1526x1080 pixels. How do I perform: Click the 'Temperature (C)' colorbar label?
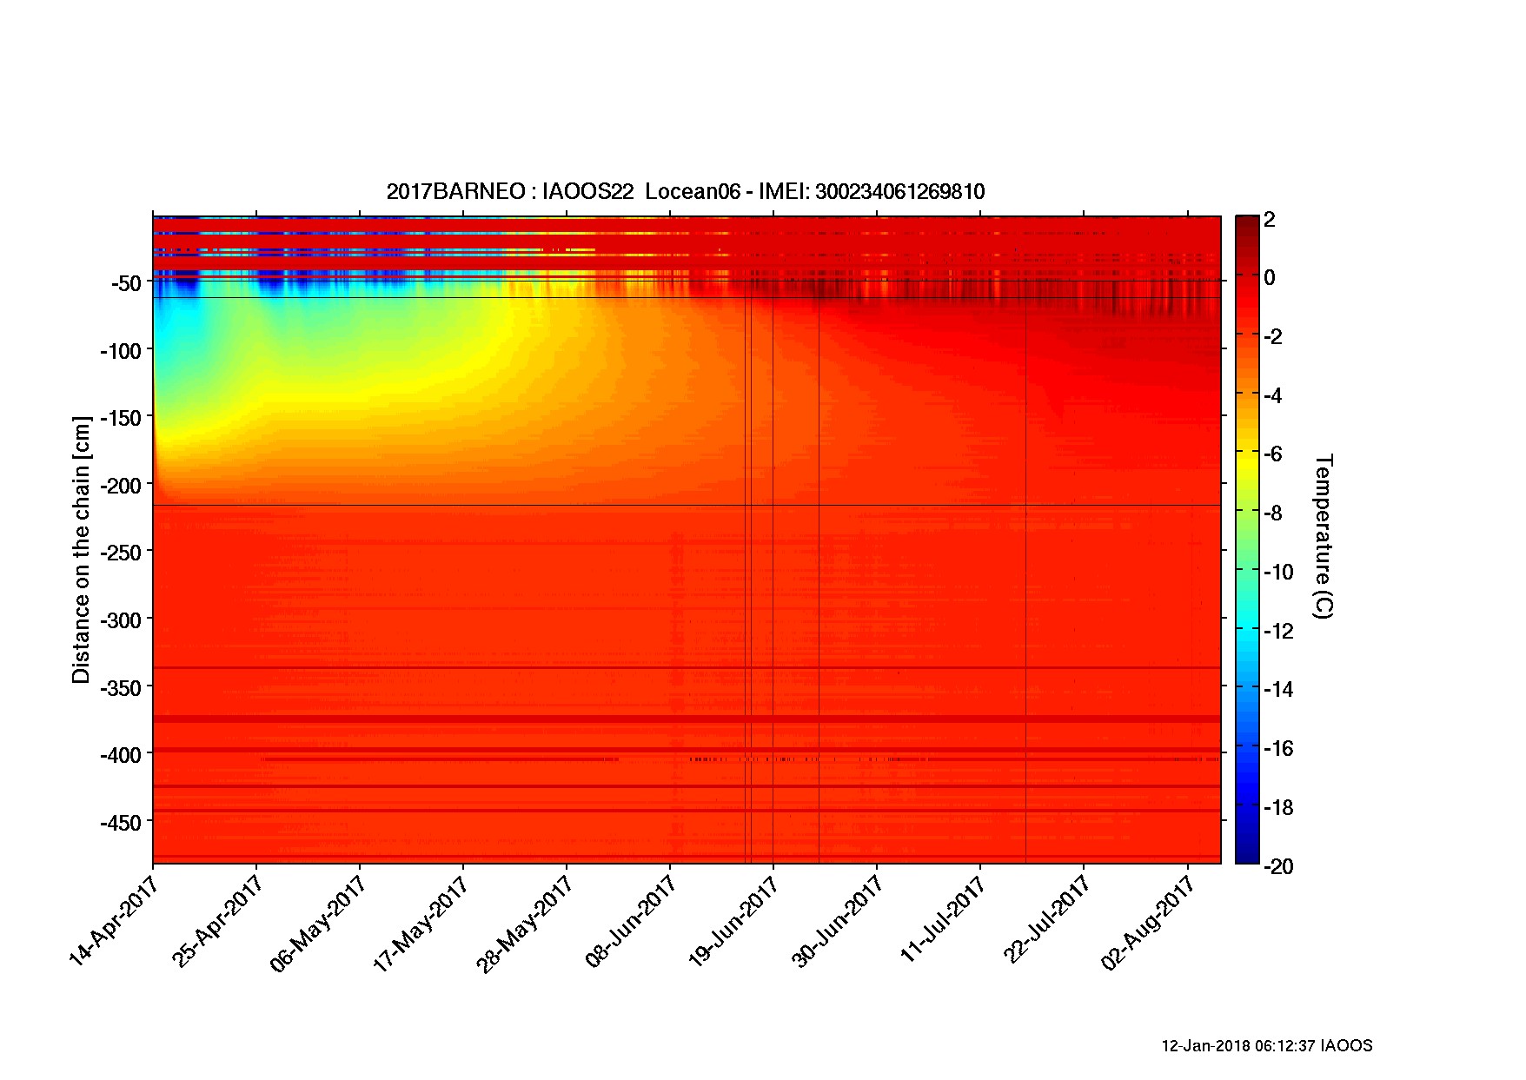(x=1323, y=535)
